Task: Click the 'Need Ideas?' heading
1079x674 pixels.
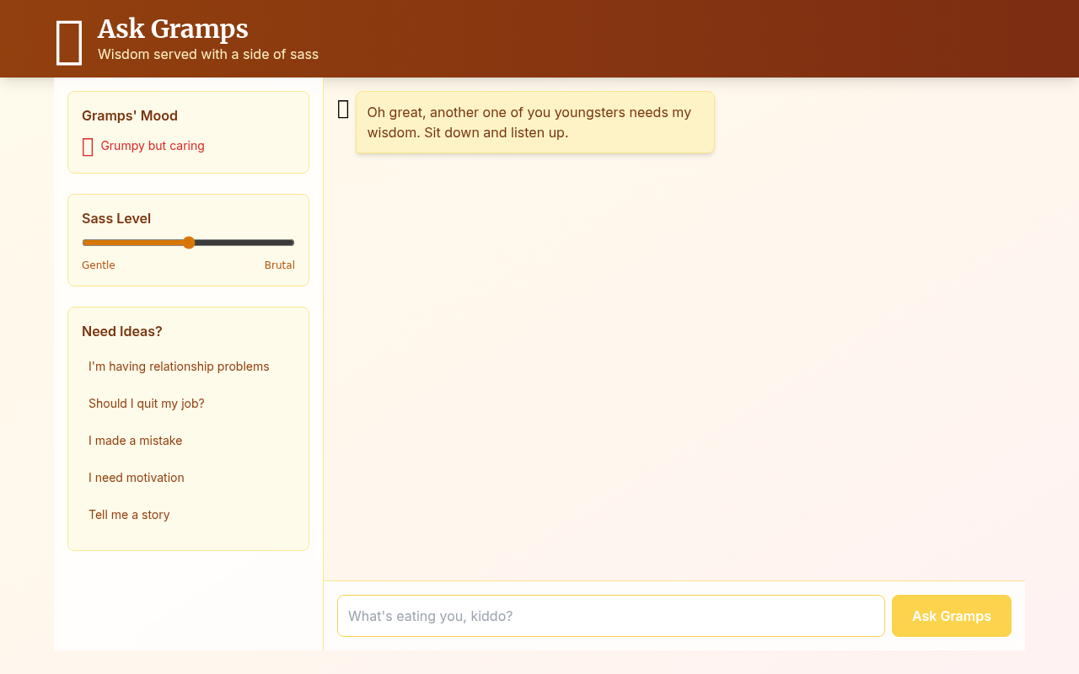Action: coord(121,331)
